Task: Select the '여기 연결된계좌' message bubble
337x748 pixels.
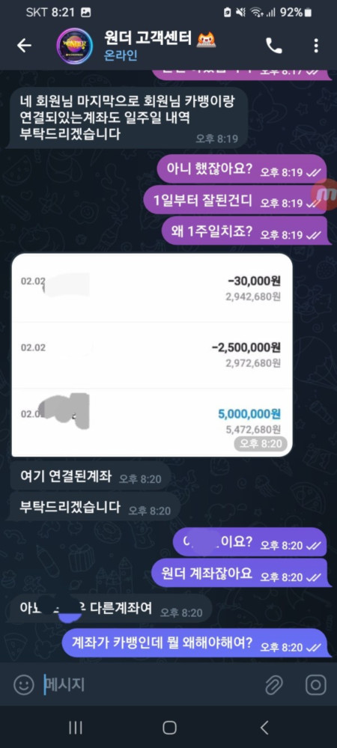Action: coord(90,475)
